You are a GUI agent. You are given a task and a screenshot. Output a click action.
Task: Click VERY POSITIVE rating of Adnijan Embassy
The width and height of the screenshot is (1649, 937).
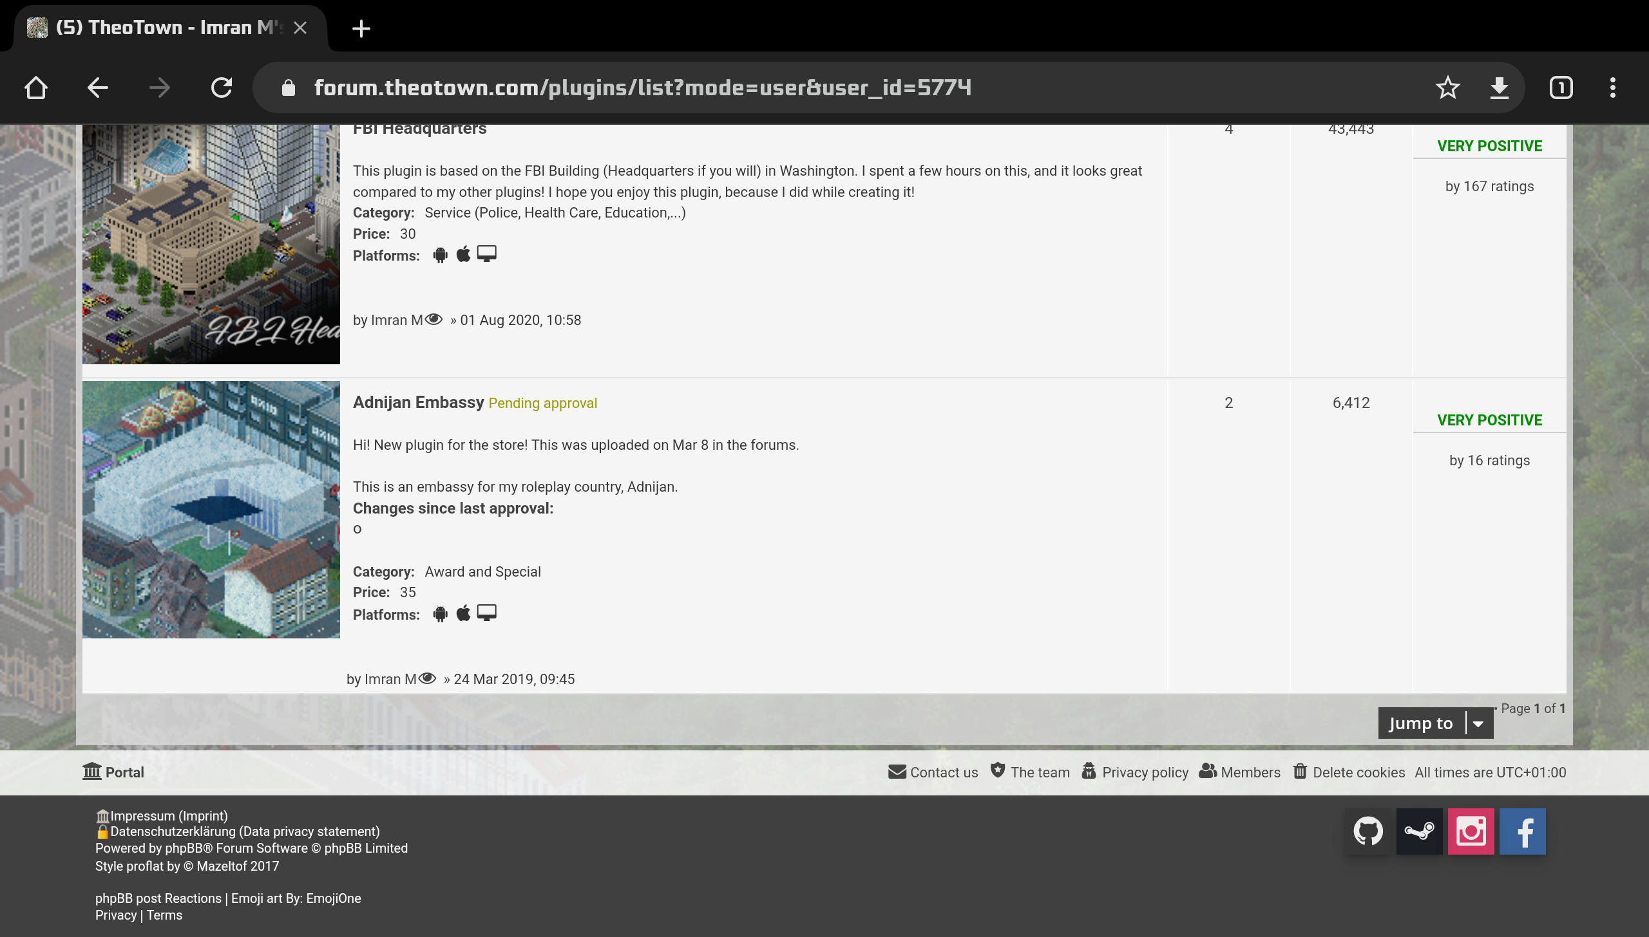click(x=1489, y=420)
